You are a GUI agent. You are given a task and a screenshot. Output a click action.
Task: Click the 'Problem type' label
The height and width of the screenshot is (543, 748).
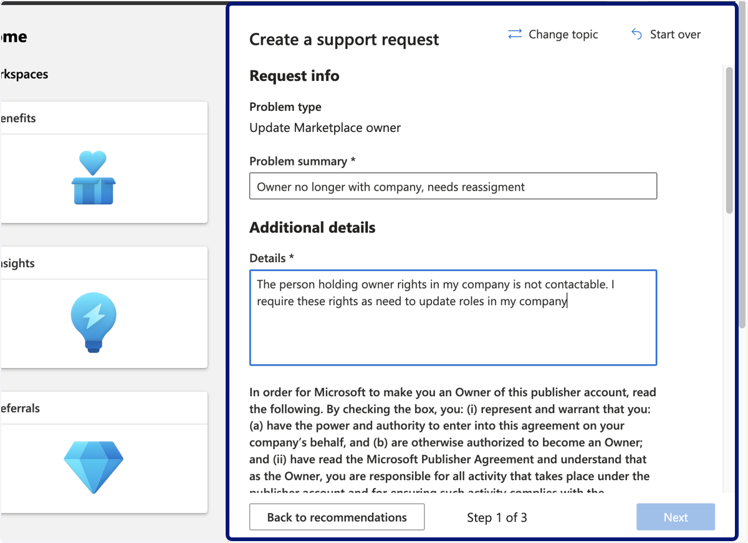pos(285,107)
